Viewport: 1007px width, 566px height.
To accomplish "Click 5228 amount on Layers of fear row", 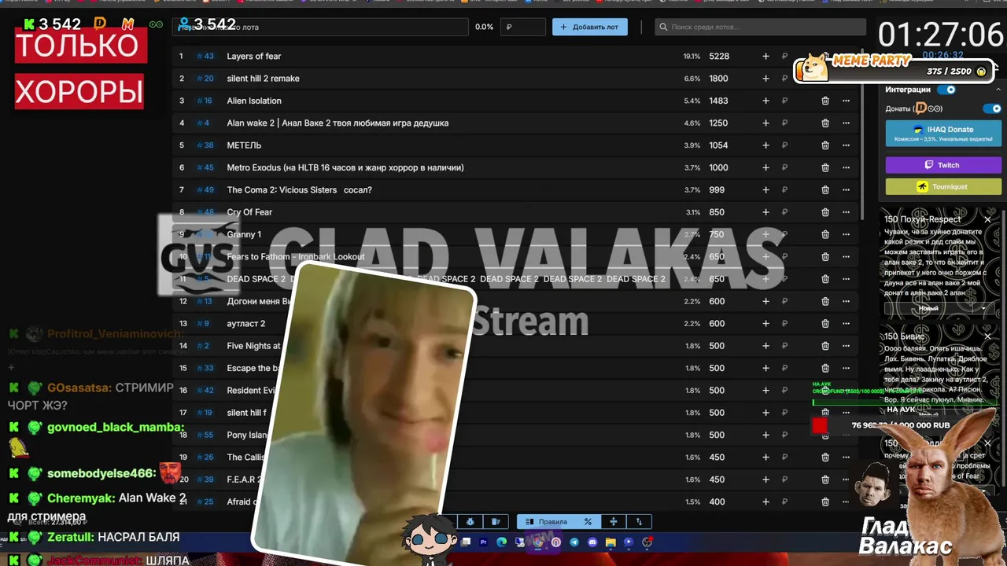I will [719, 56].
